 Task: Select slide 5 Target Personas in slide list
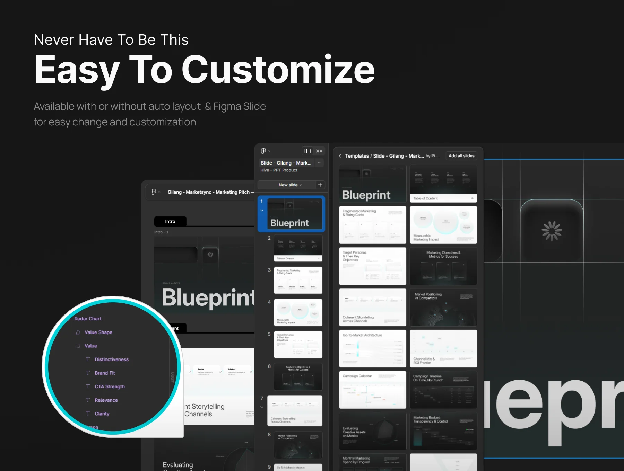(298, 344)
